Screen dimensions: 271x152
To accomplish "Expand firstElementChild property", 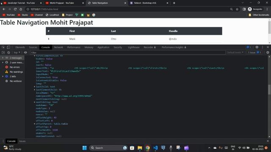I will (35, 56).
